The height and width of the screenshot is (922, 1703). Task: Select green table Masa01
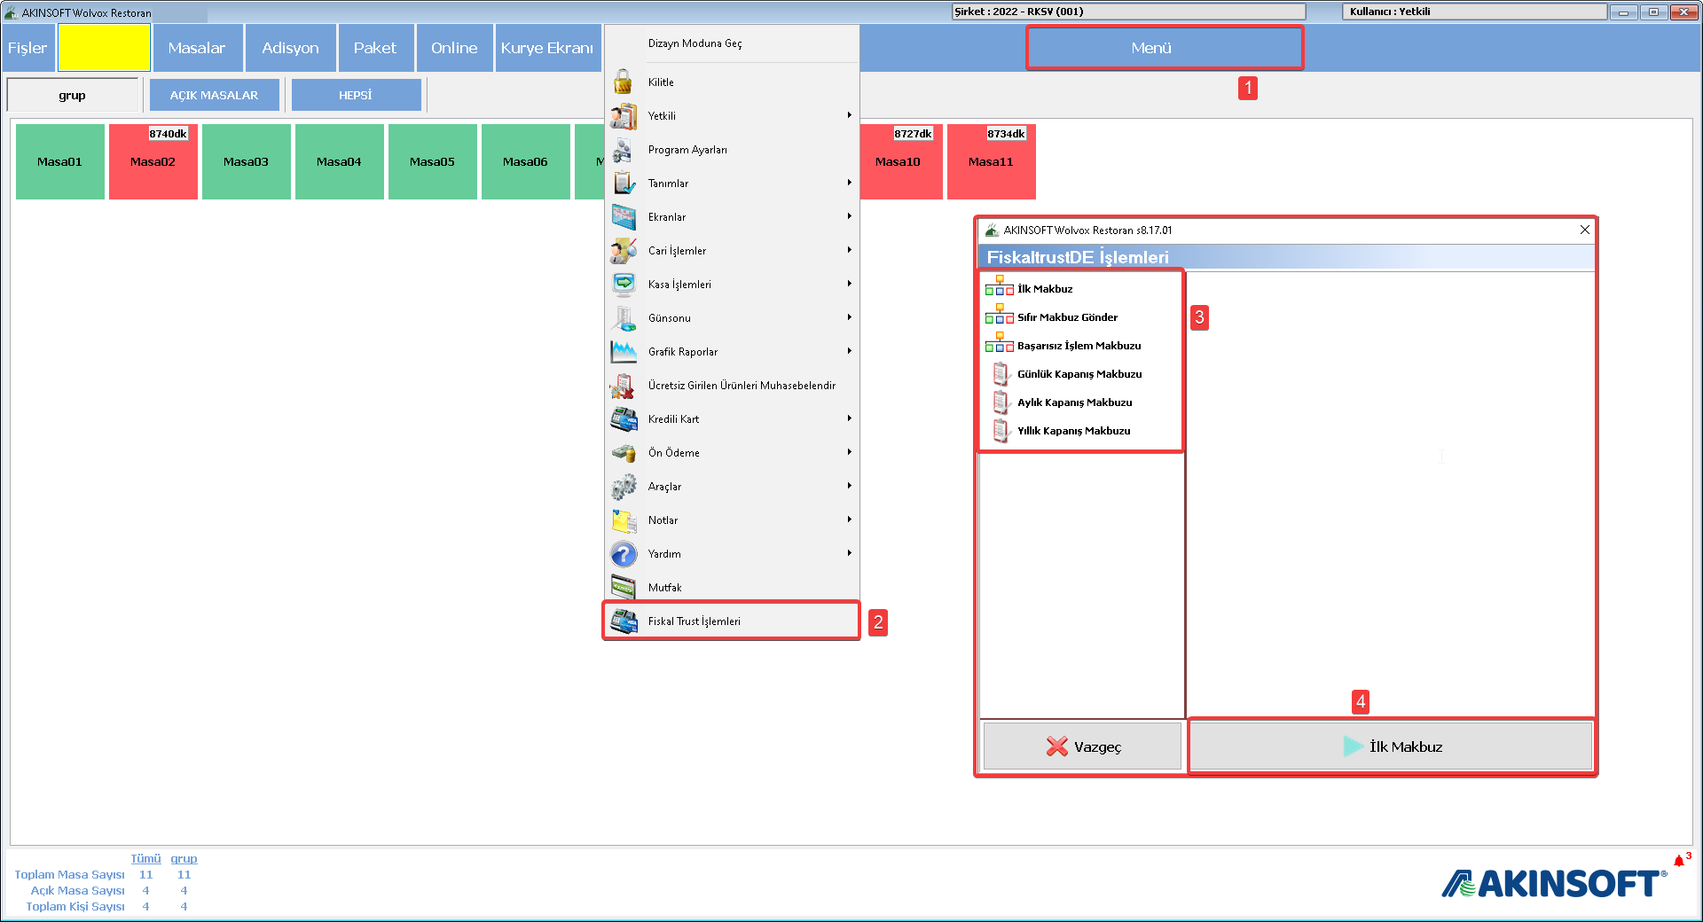60,161
